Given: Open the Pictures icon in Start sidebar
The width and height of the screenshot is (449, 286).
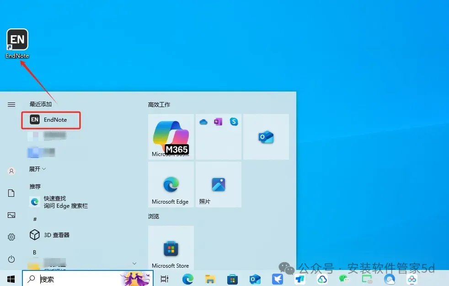Looking at the screenshot, I should [11, 215].
